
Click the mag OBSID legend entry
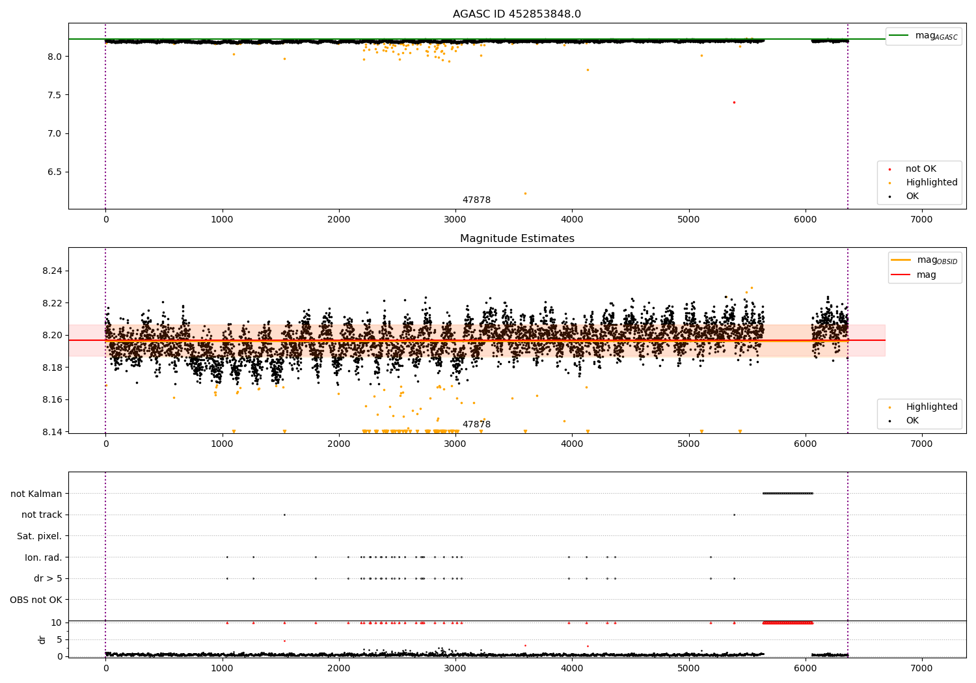point(924,260)
